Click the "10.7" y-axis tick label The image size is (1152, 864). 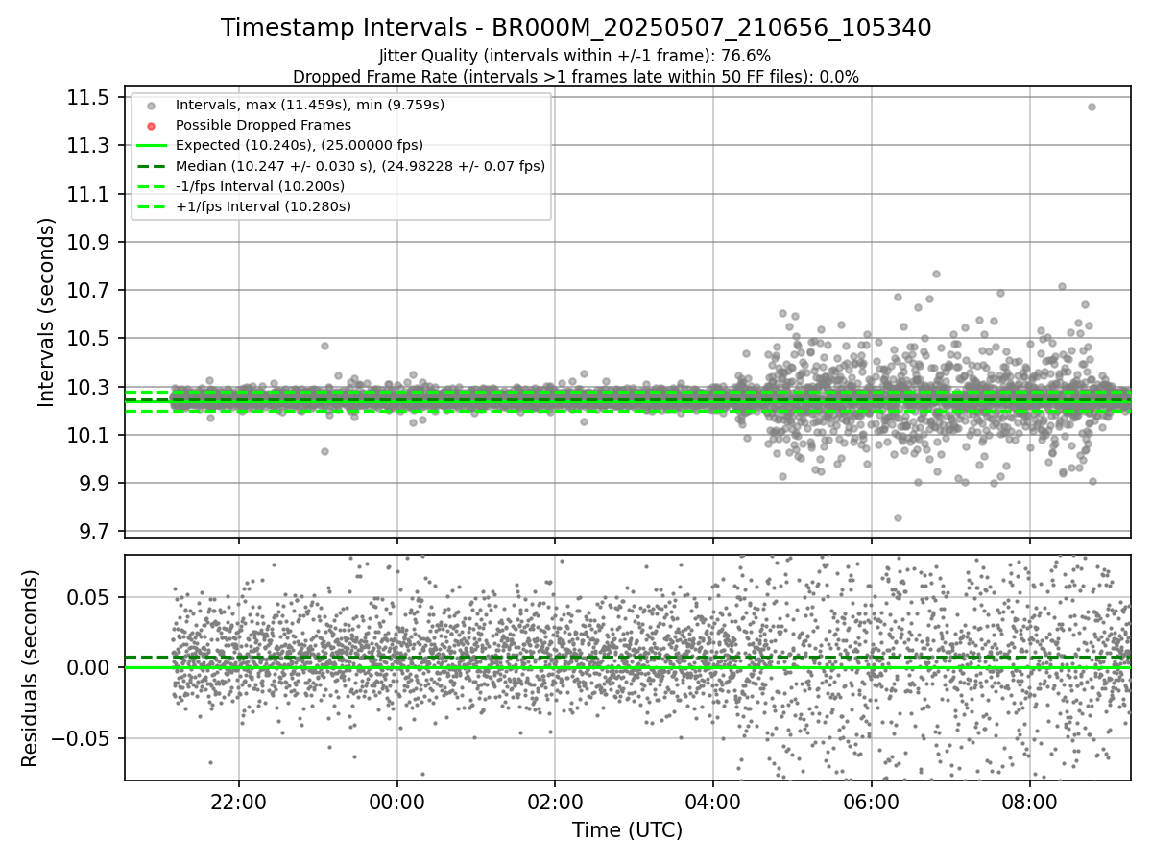(87, 290)
